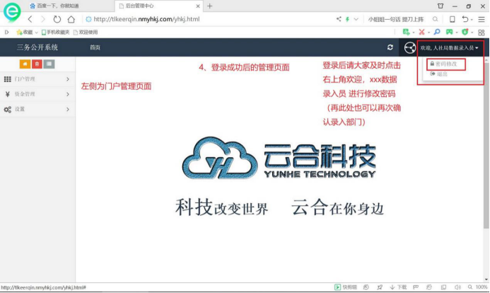Click the window split icon in status bar
490x293 pixels.
tap(443, 287)
